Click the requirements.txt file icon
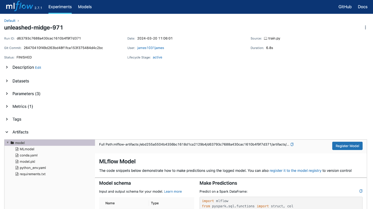 pos(17,174)
